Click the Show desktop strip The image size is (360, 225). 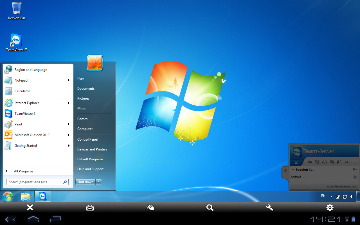(x=358, y=196)
